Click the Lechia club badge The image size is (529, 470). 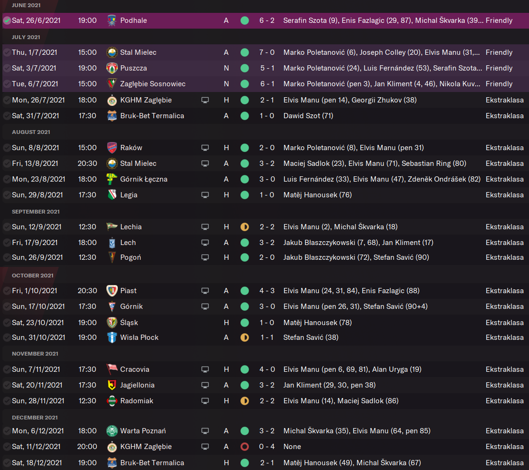point(112,227)
